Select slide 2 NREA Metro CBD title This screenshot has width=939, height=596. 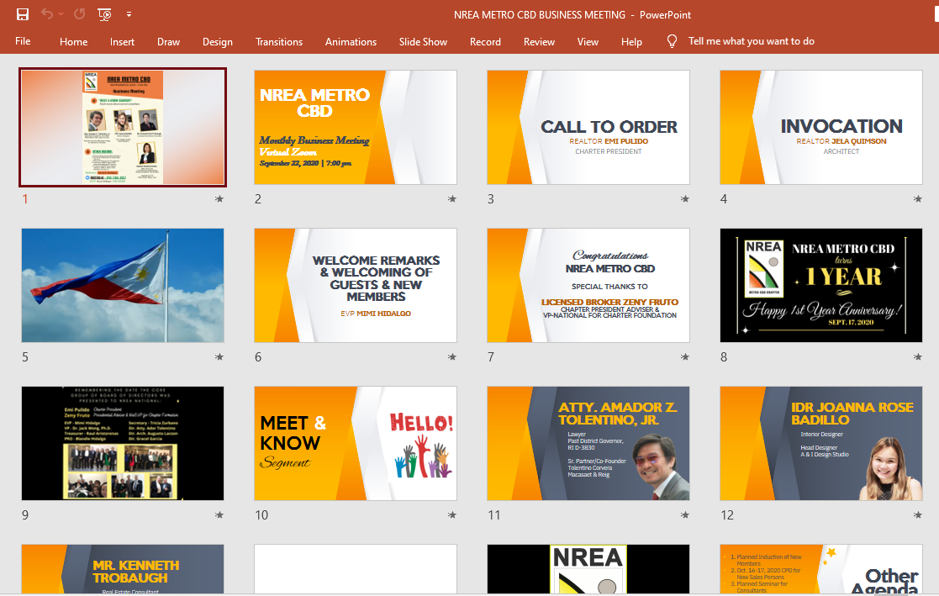pyautogui.click(x=356, y=127)
